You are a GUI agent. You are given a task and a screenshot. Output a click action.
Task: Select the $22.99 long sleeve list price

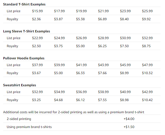[x=37, y=38]
